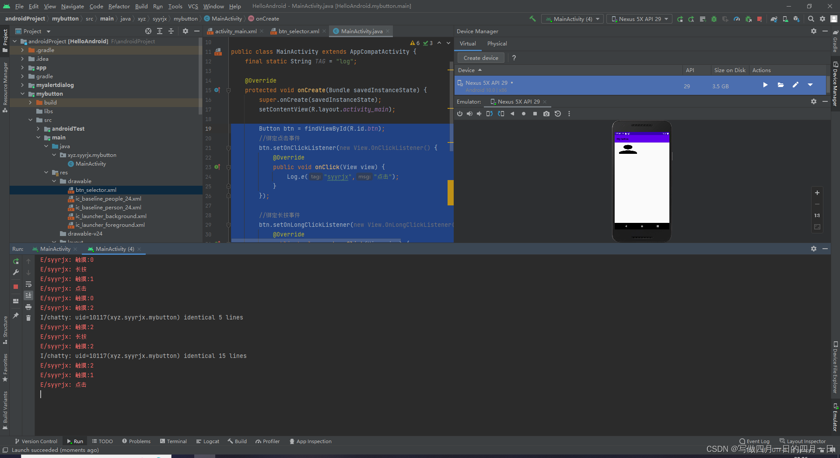This screenshot has width=840, height=458.
Task: Edit the Nexus 5X AVD with the pencil icon
Action: pos(795,85)
